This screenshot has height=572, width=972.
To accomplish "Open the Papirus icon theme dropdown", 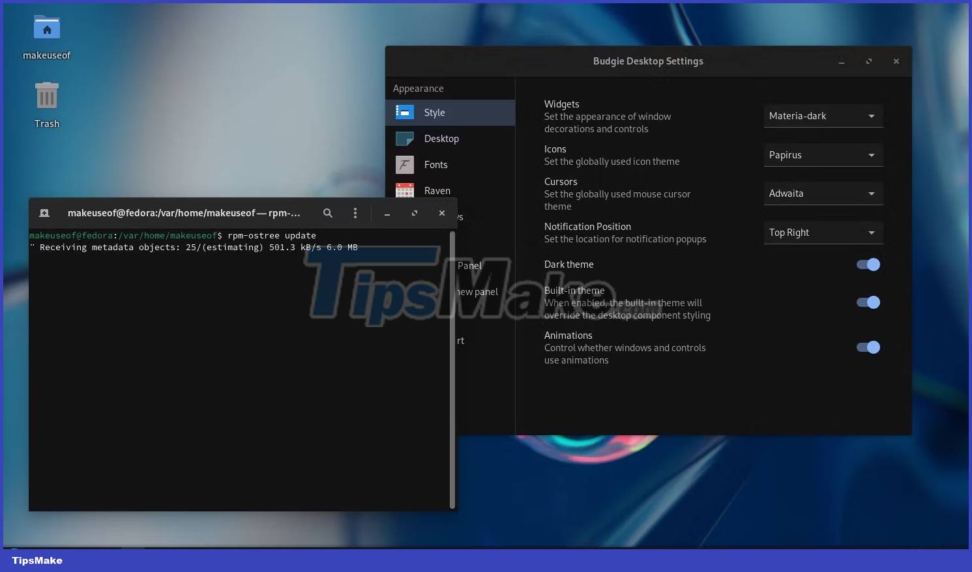I will click(x=823, y=154).
